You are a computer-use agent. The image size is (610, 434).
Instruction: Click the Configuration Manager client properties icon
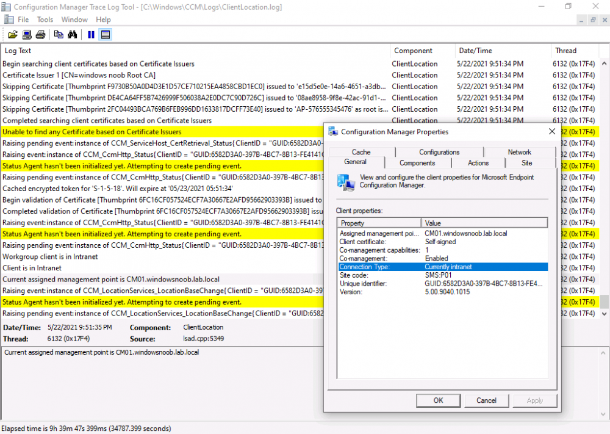tap(346, 183)
